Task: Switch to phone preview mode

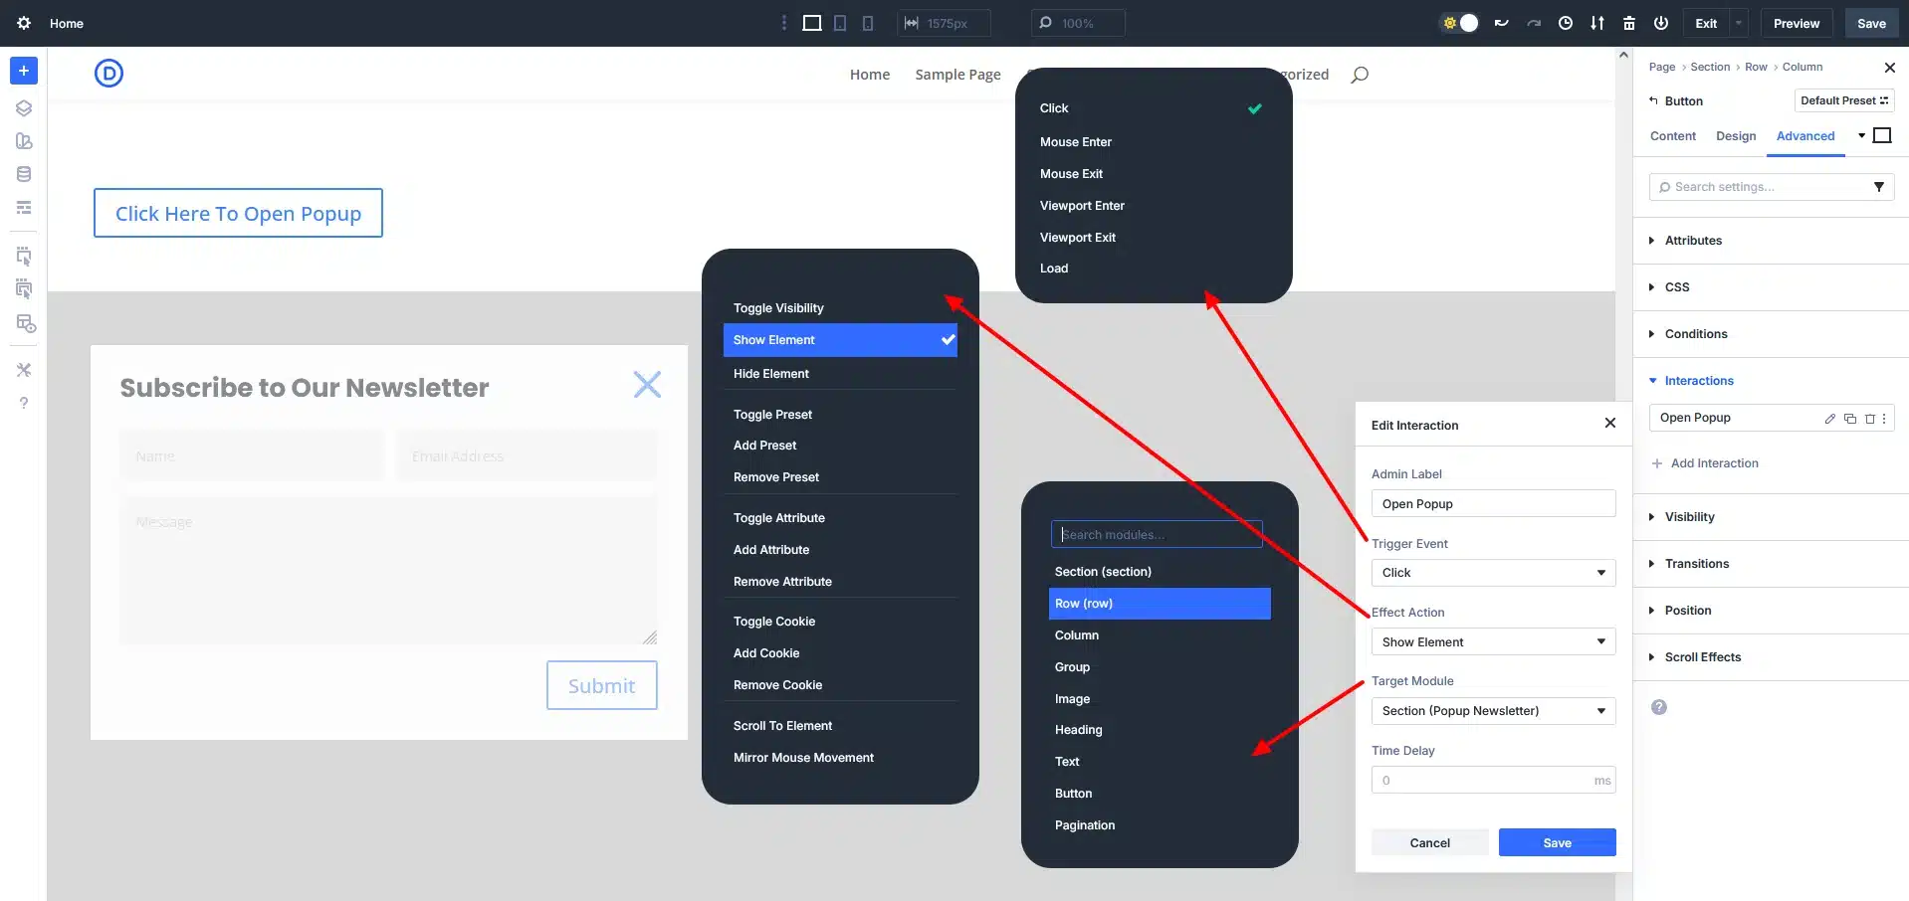Action: tap(867, 23)
